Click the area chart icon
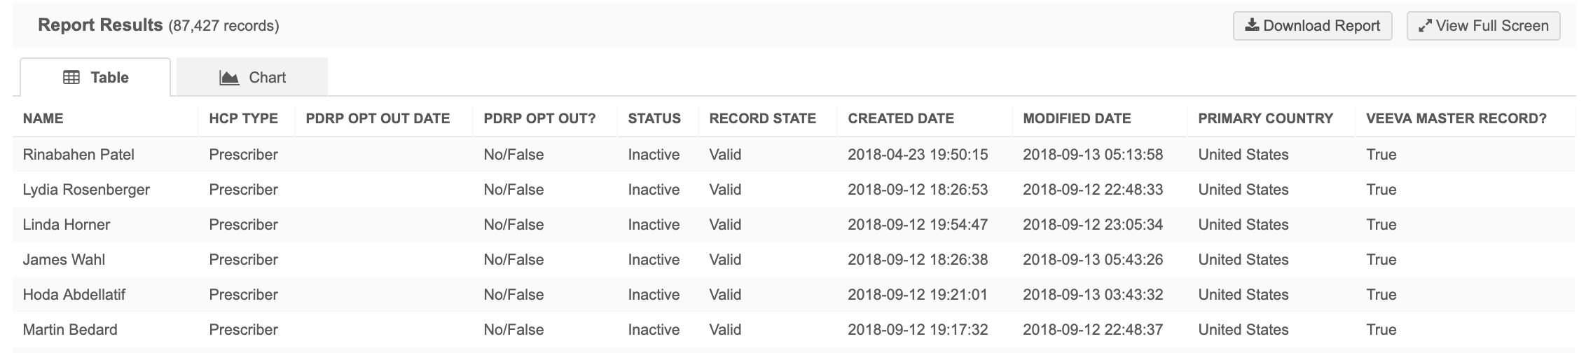 tap(229, 78)
